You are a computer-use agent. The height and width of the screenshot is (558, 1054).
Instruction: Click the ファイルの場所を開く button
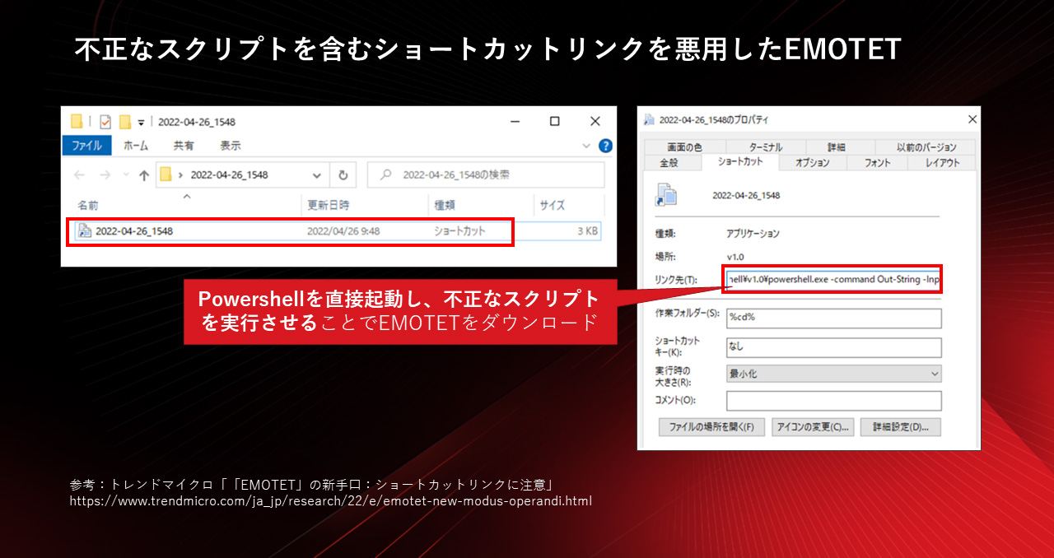pos(711,427)
